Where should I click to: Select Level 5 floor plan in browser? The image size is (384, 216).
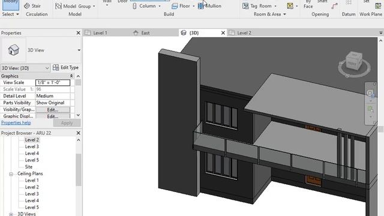32,160
